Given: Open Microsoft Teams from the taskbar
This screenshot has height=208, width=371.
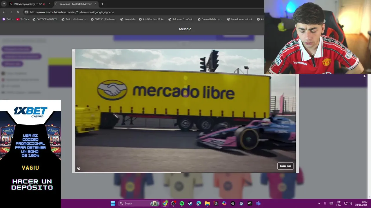Looking at the screenshot, I should pos(258,203).
